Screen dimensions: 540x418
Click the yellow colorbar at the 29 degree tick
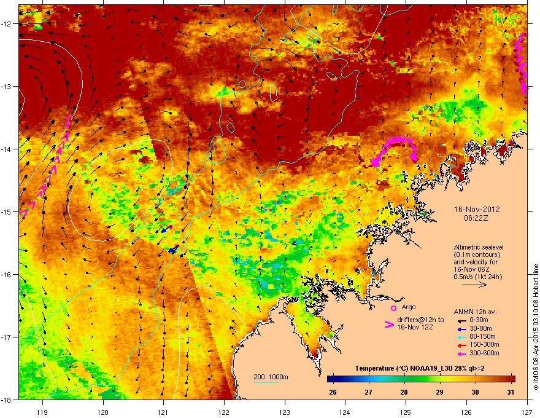440,379
